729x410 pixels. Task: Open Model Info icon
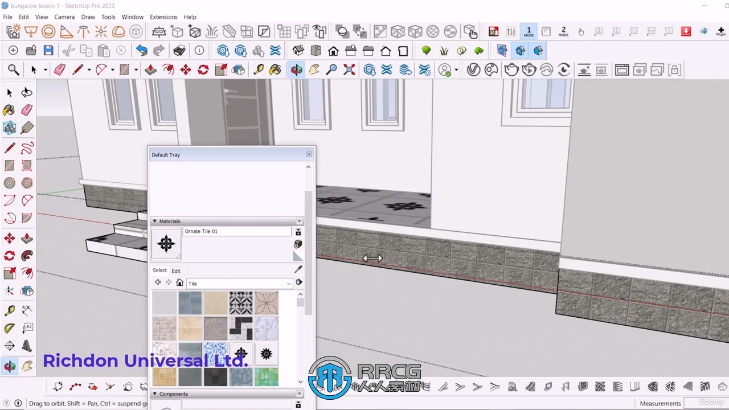point(199,51)
